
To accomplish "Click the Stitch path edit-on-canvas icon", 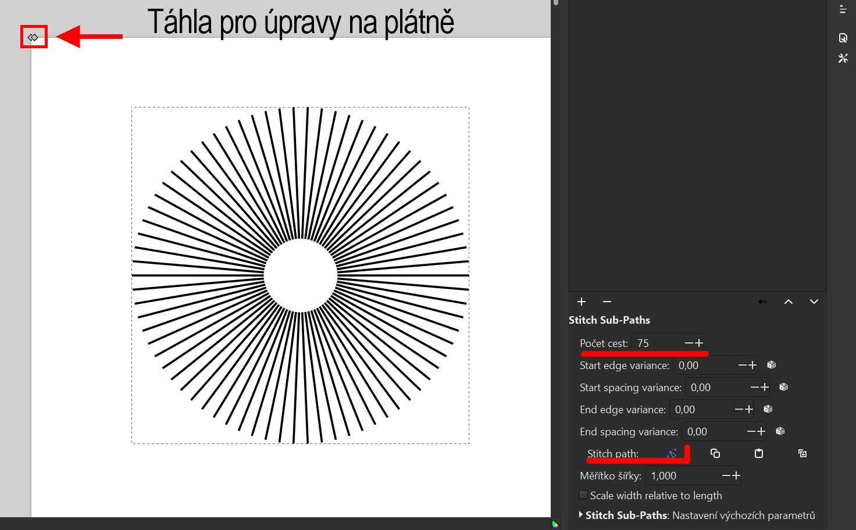I will tap(672, 453).
